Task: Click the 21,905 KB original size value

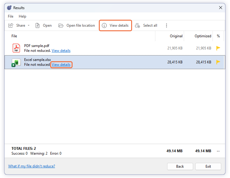Action: click(175, 48)
